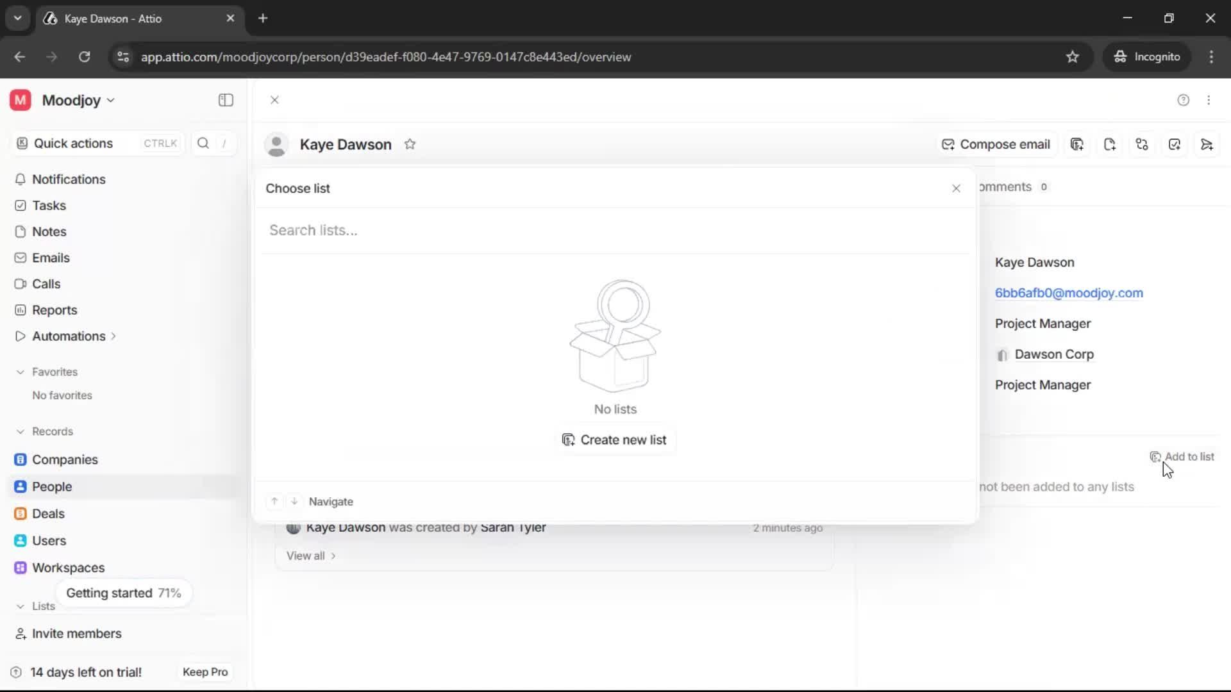Open the Dawson Corp company link
Screen dimensions: 1231x692
(1055, 354)
